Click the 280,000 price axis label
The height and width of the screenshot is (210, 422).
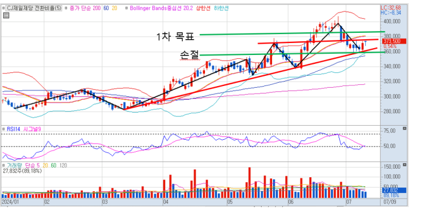click(x=391, y=112)
